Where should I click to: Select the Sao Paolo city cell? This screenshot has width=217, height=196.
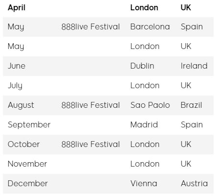tap(150, 105)
